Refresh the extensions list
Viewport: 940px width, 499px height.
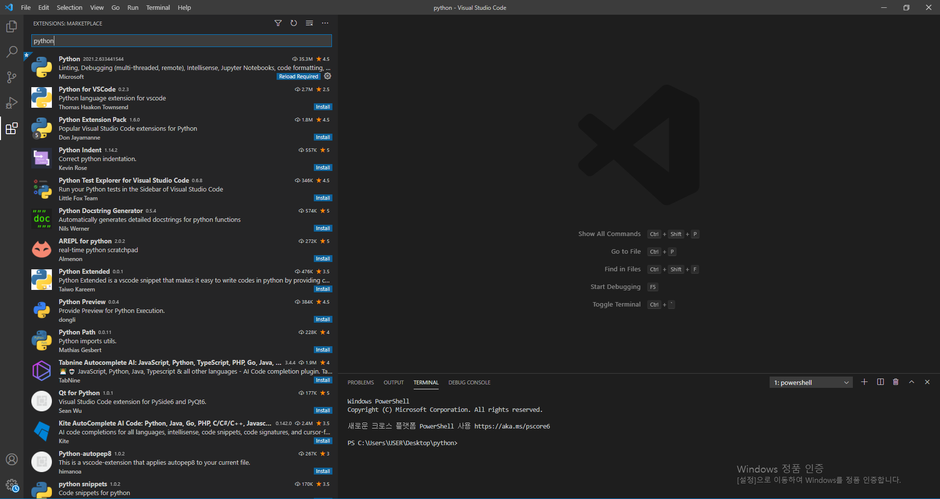pyautogui.click(x=294, y=23)
